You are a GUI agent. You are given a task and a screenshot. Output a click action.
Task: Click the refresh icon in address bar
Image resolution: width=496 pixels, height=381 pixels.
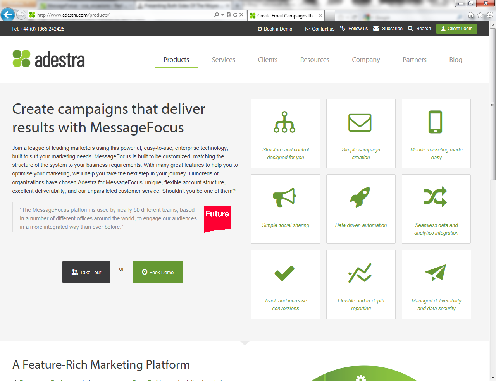tap(235, 15)
